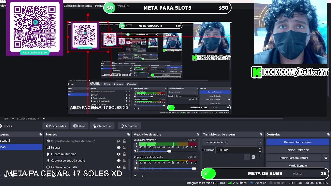Click the picture icon beside Imagen source
This screenshot has height=186, width=331.
point(48,148)
